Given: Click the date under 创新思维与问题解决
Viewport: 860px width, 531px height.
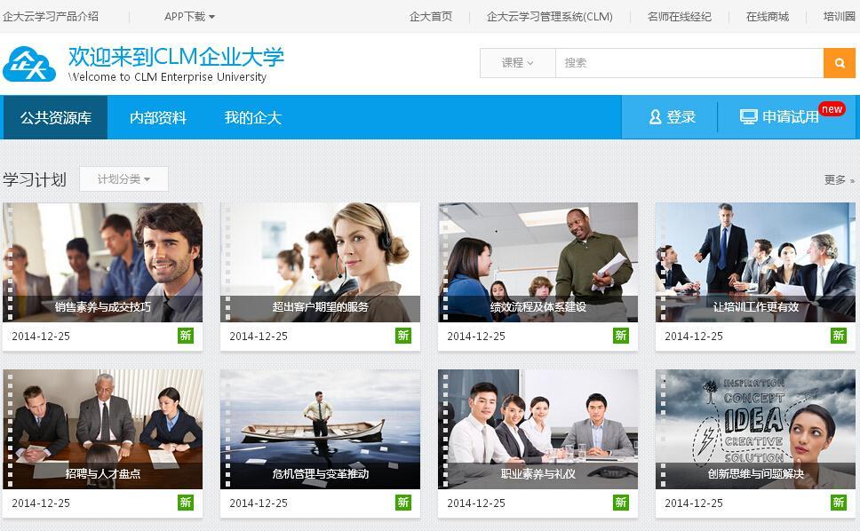Looking at the screenshot, I should 695,503.
